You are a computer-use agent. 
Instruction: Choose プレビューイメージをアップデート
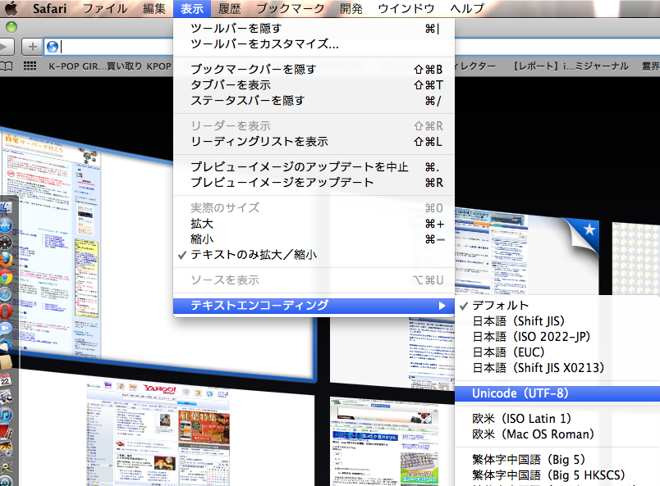[314, 183]
